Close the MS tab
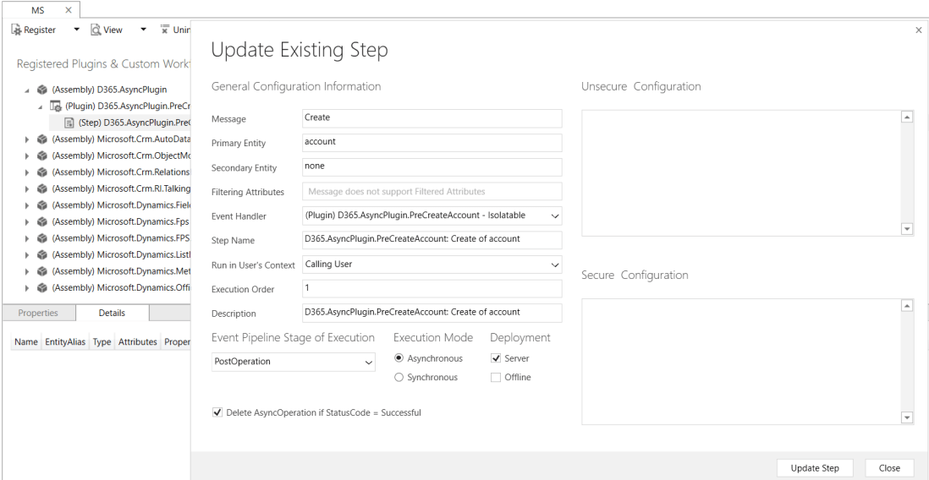The image size is (929, 480). 69,10
